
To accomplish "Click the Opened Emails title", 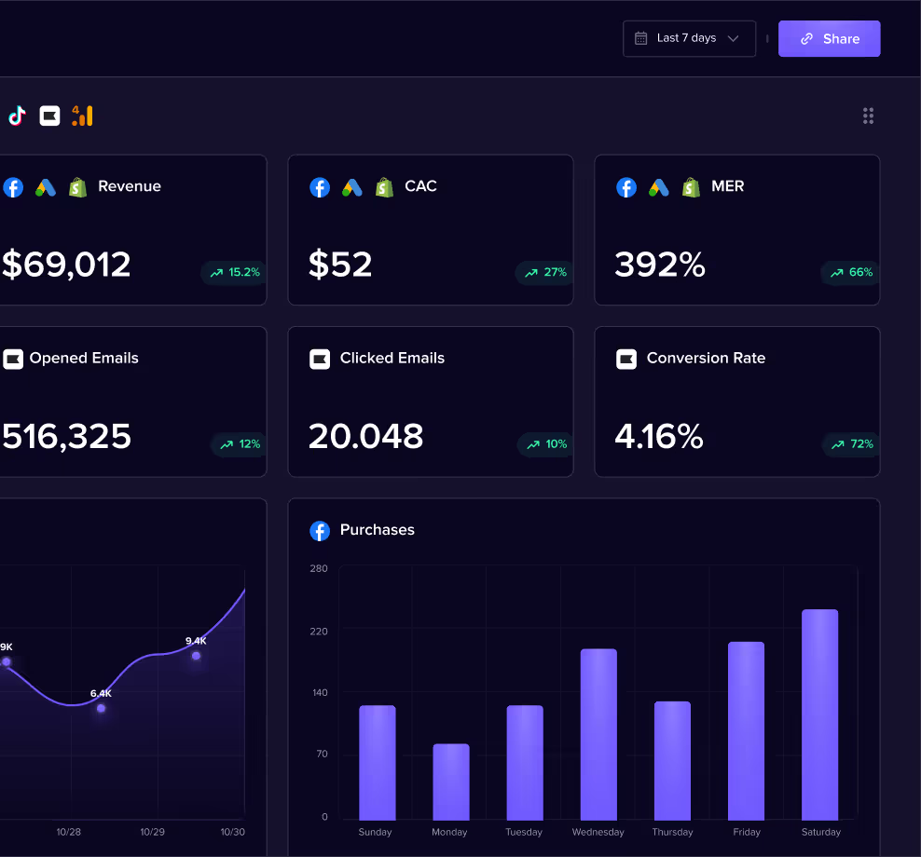I will [x=84, y=358].
